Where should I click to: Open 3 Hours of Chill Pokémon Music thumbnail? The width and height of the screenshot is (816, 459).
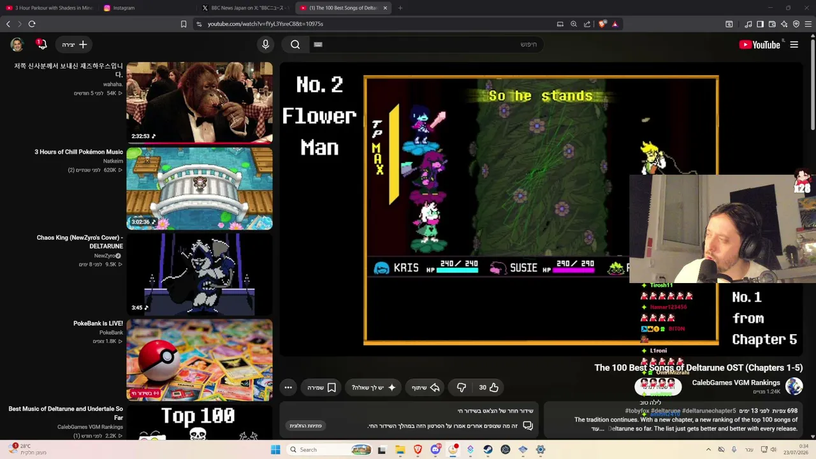tap(200, 189)
